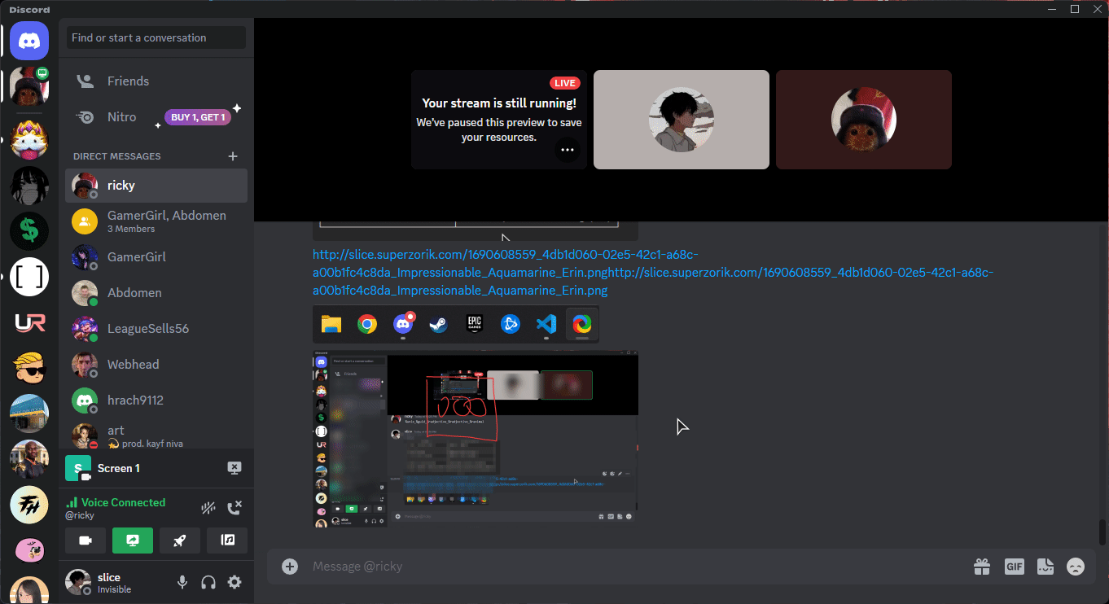This screenshot has width=1109, height=604.
Task: Open User Settings gear
Action: (x=235, y=582)
